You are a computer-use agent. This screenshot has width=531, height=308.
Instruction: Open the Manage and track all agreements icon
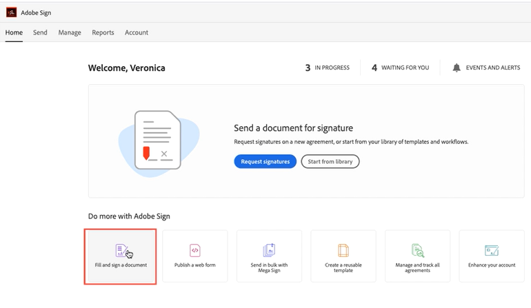pos(417,249)
